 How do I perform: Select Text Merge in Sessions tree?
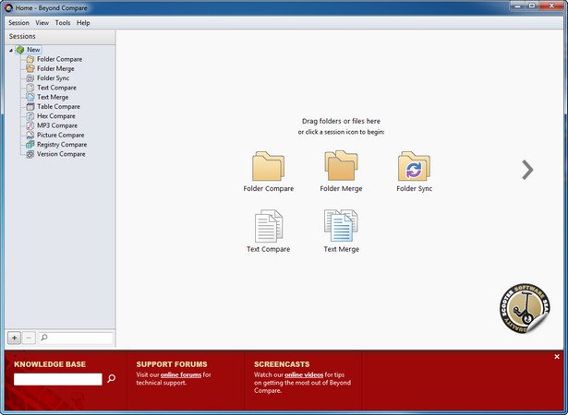(53, 97)
